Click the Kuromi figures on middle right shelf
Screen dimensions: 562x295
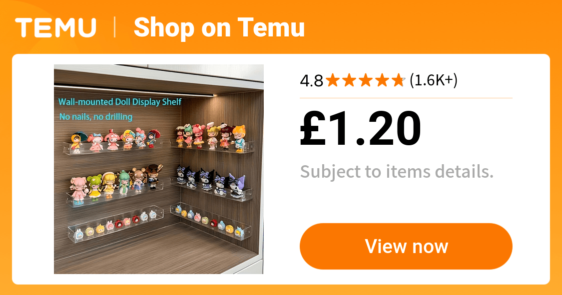211,182
